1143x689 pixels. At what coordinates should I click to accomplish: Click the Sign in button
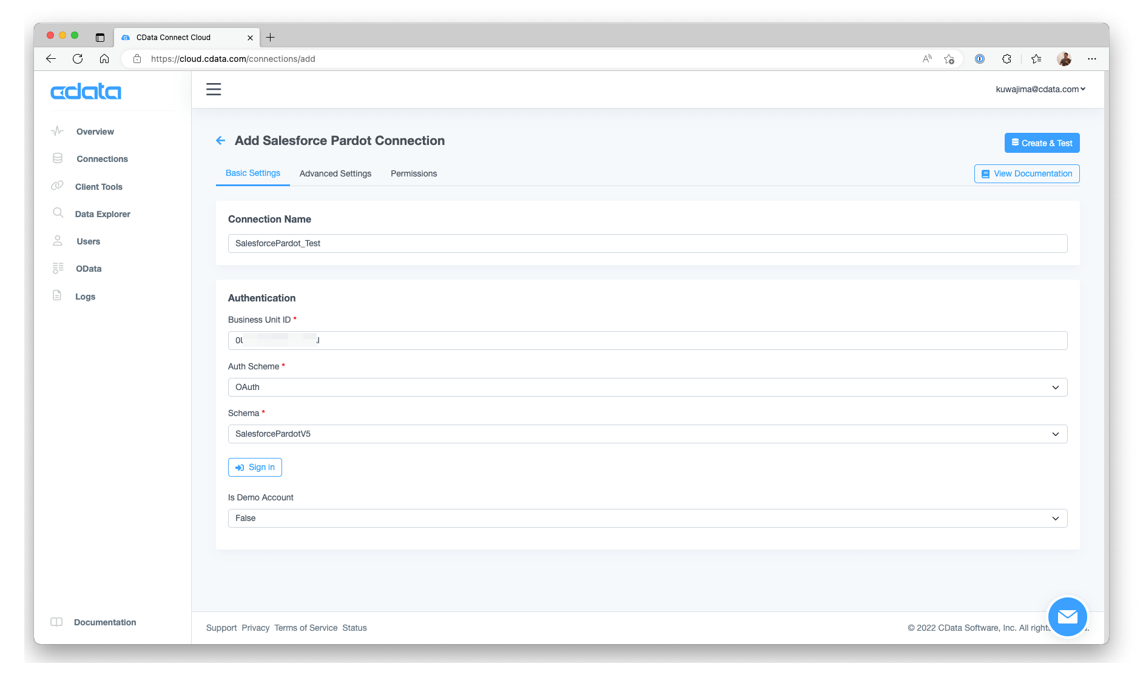coord(255,467)
